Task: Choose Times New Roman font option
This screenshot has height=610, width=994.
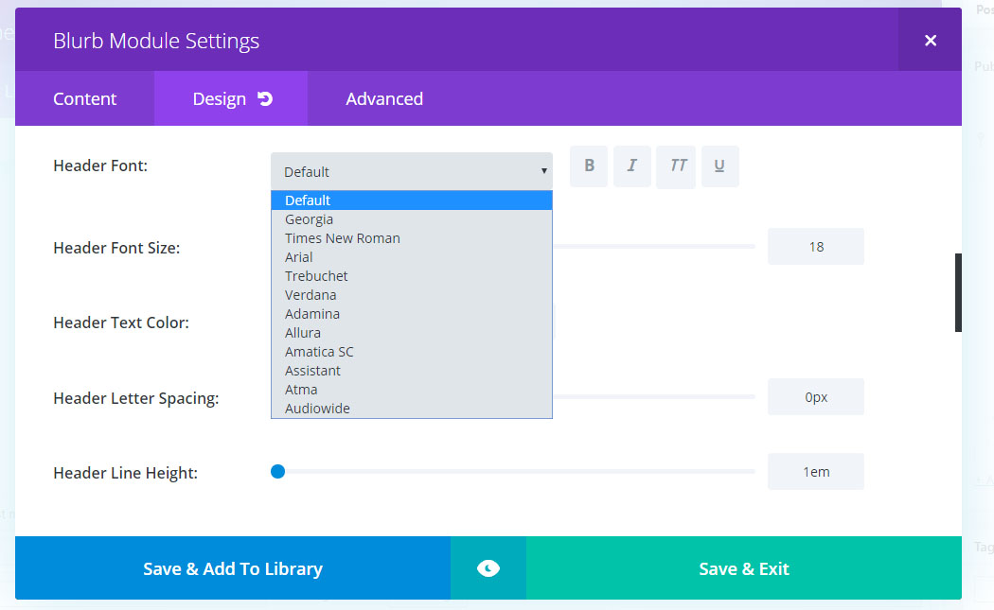Action: pyautogui.click(x=343, y=238)
